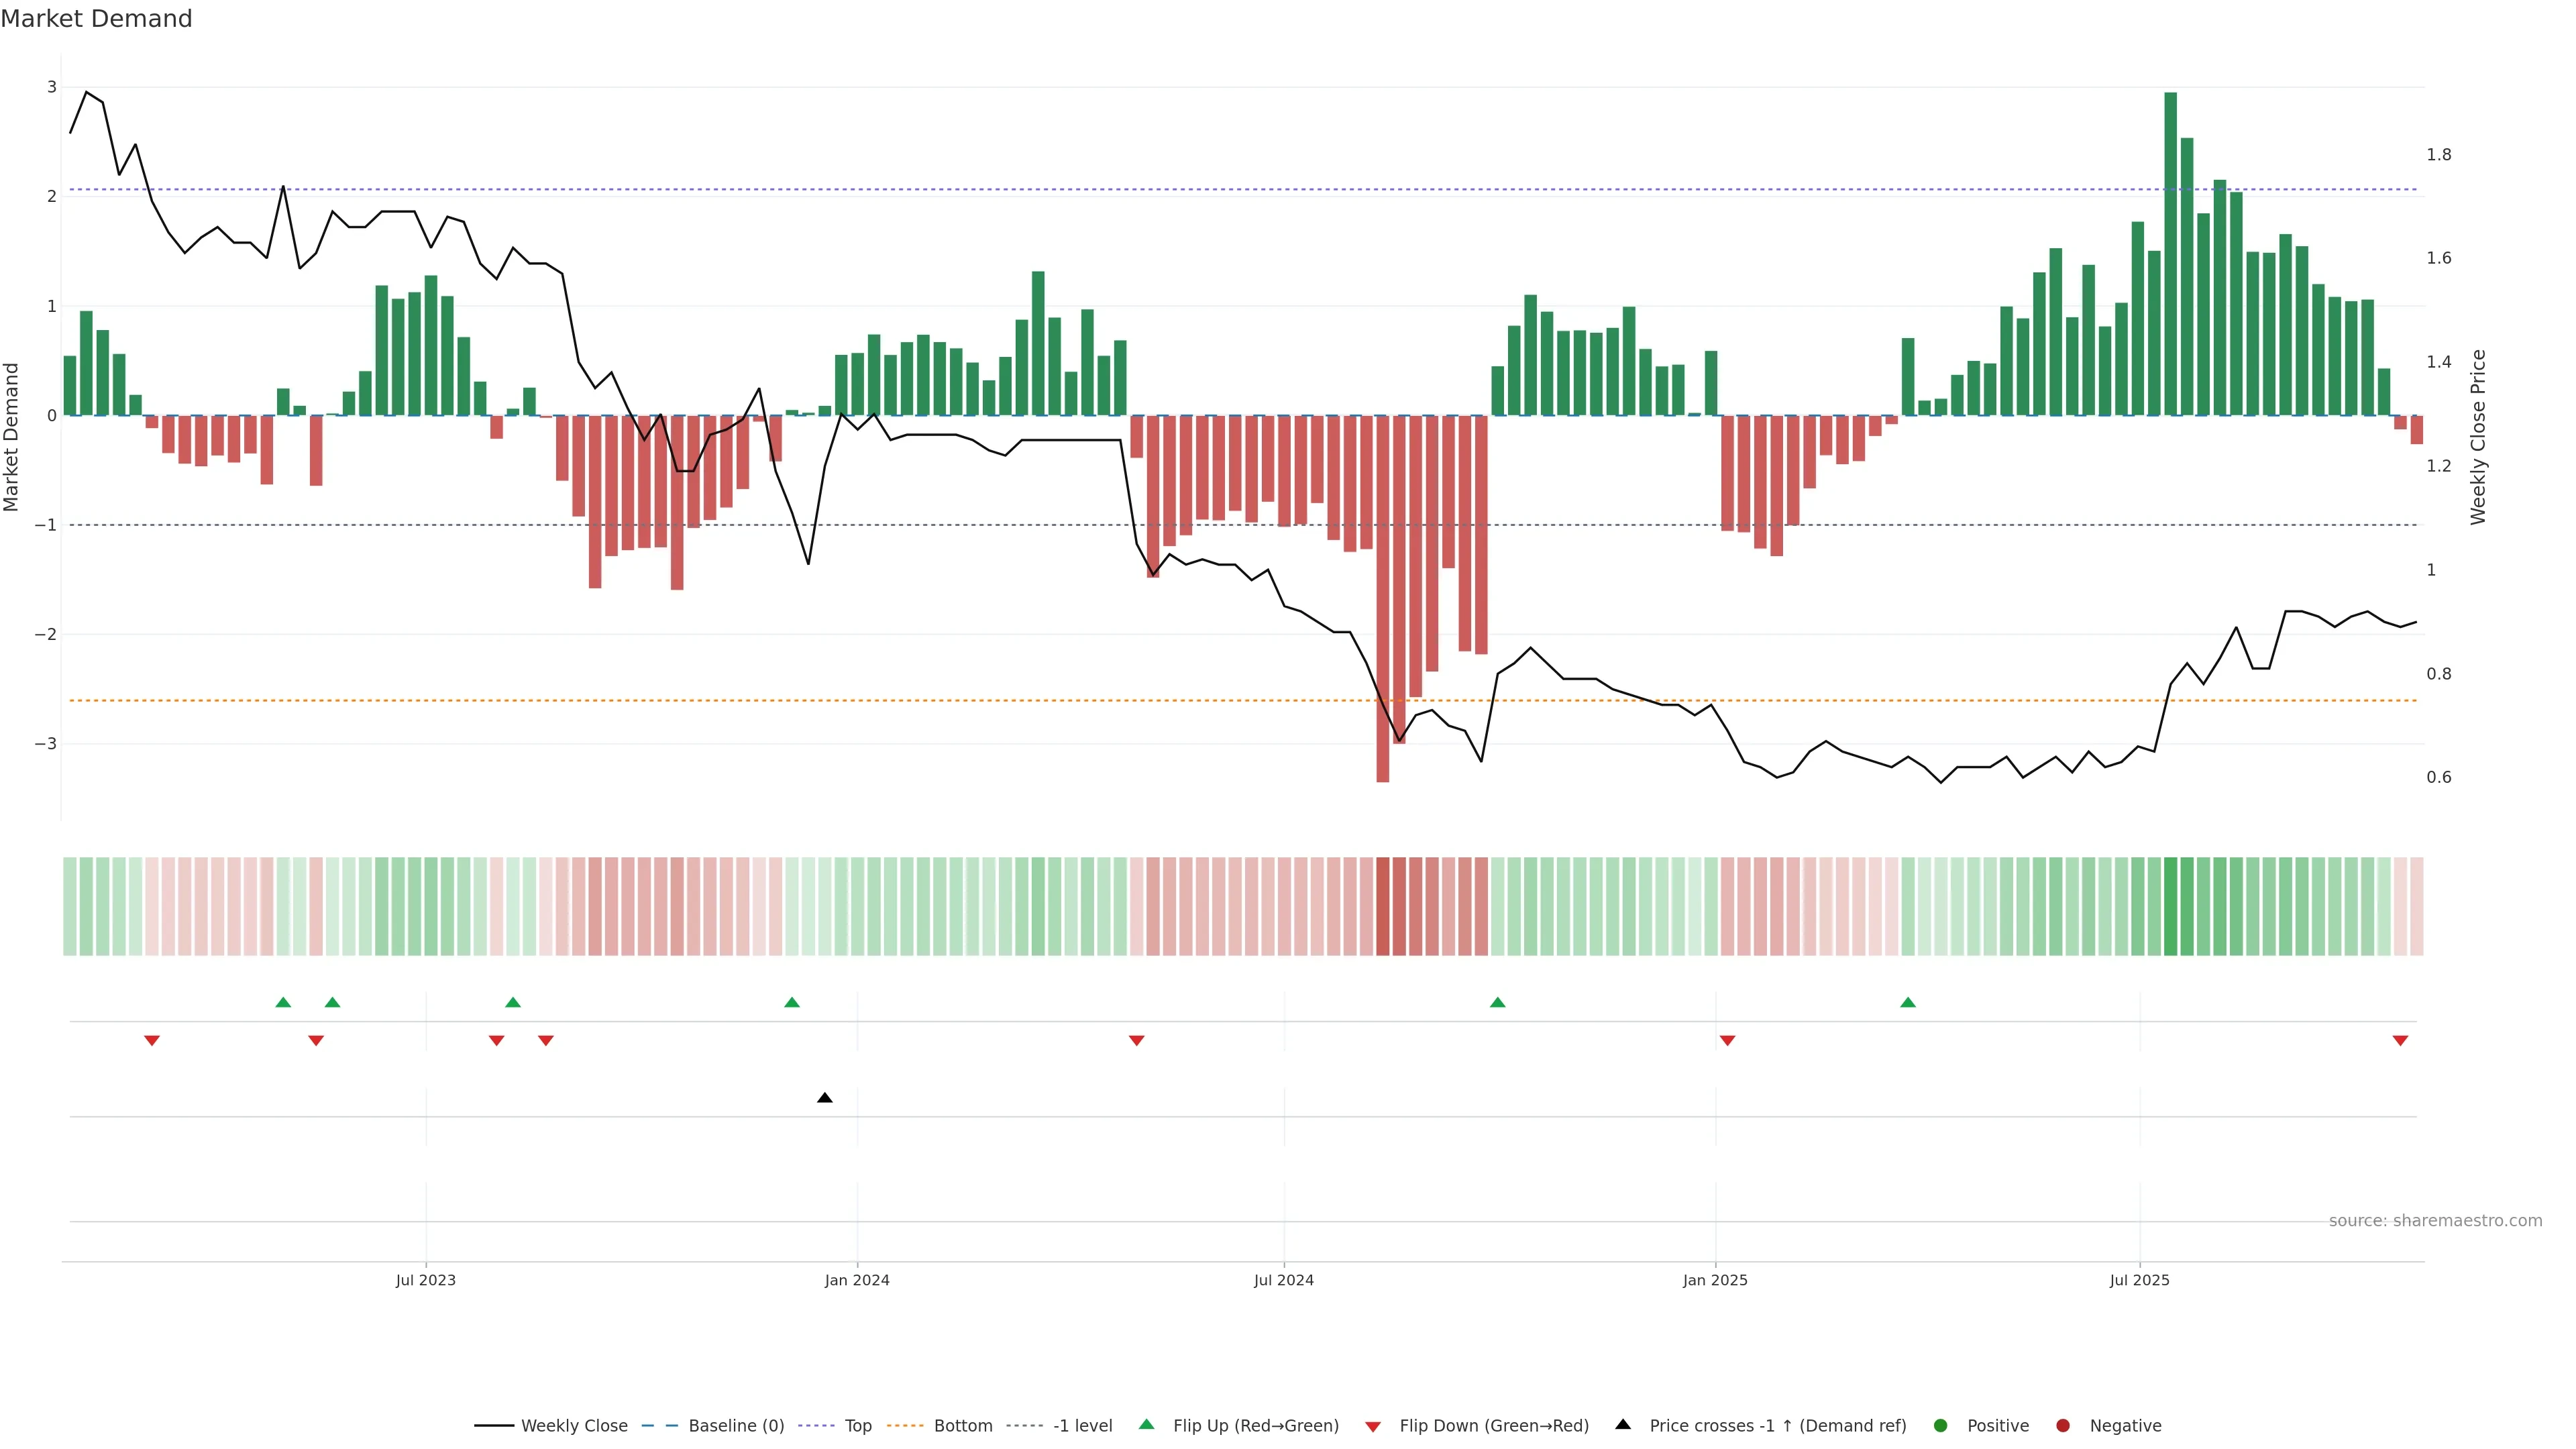Click black Price crosses -1 legend triangle
Image resolution: width=2576 pixels, height=1449 pixels.
click(x=1623, y=1425)
